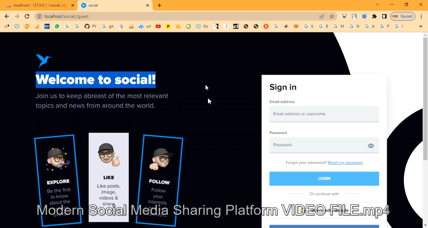428x228 pixels.
Task: Open the Chrome three-dot menu
Action: pyautogui.click(x=421, y=16)
